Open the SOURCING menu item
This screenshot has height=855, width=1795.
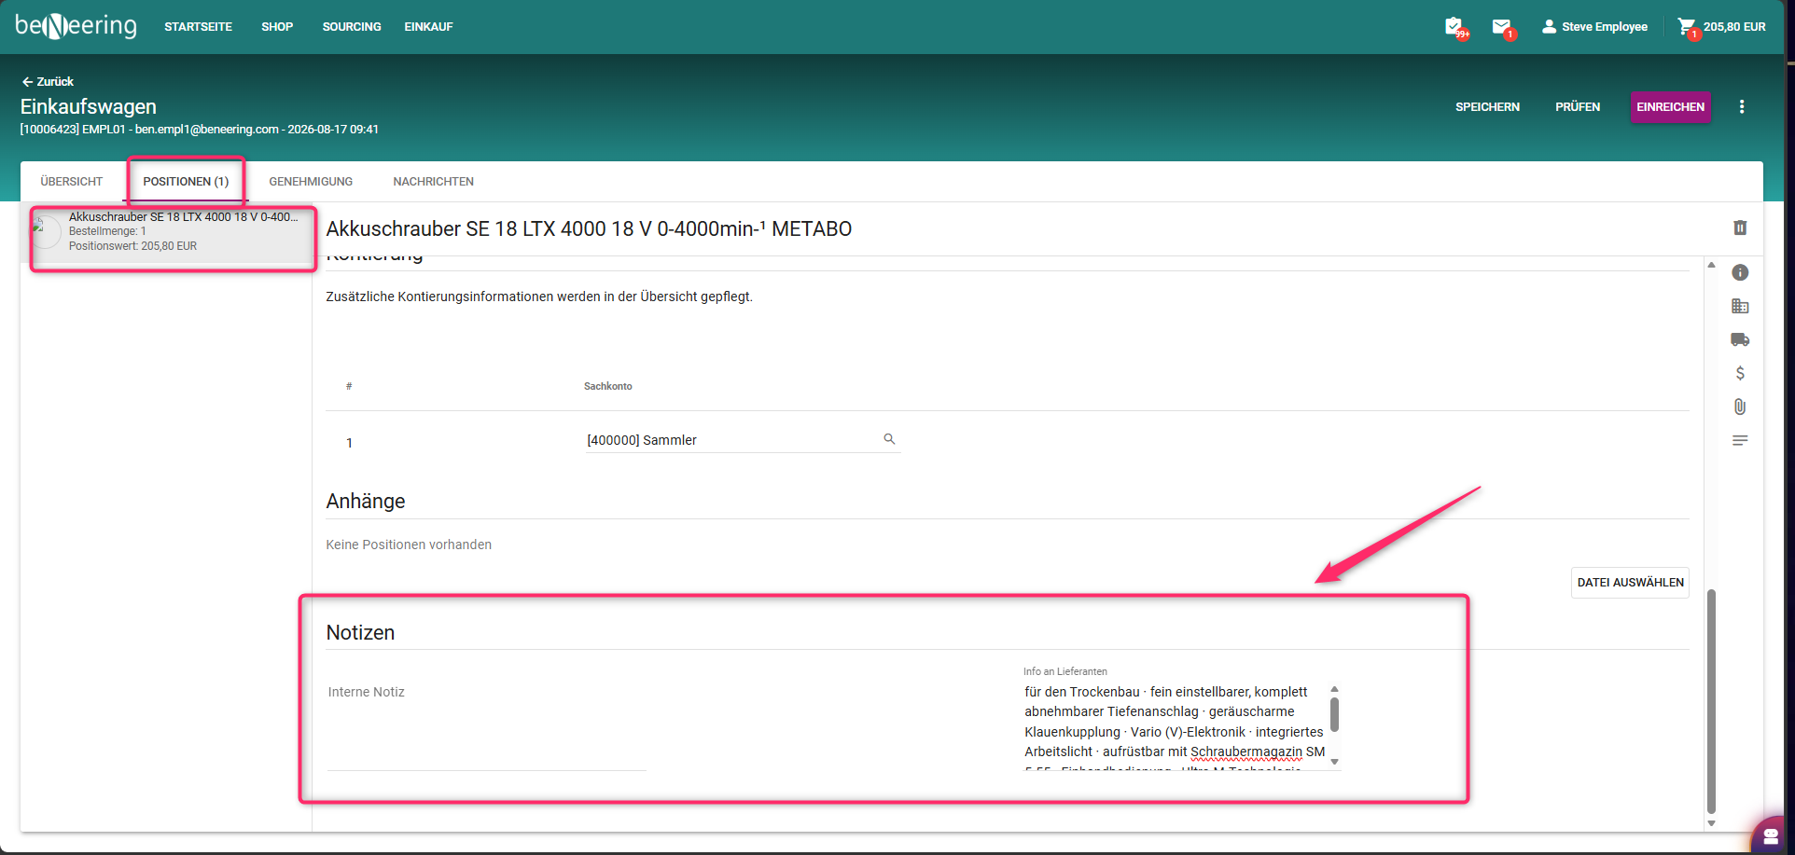coord(352,27)
